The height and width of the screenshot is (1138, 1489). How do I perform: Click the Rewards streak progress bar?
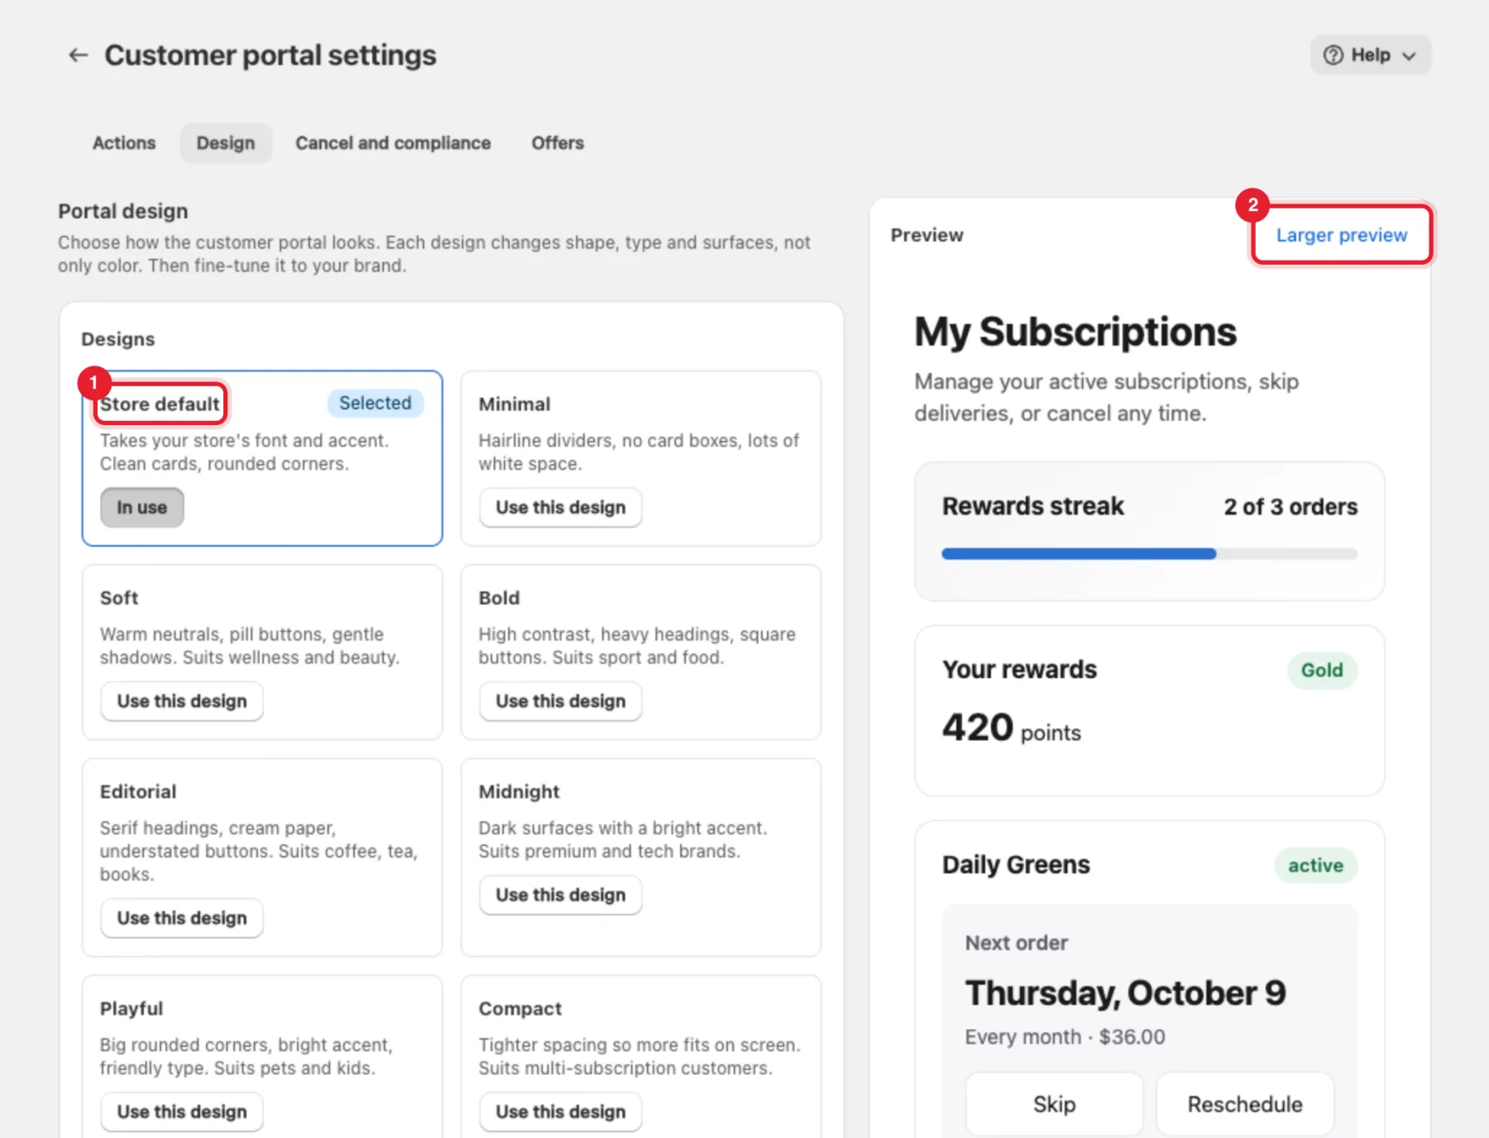1149,554
